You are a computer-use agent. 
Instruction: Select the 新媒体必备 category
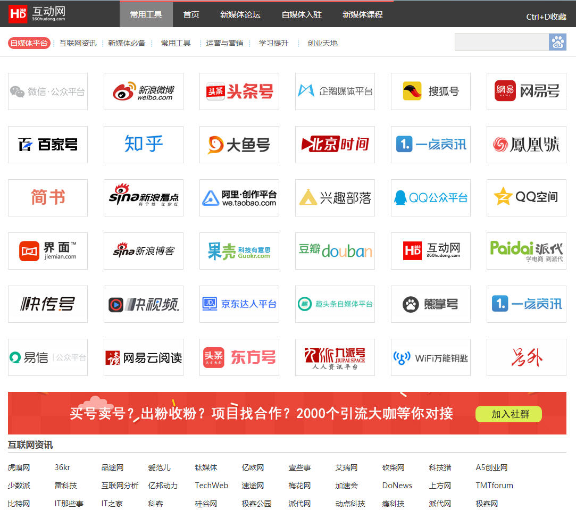click(x=127, y=43)
